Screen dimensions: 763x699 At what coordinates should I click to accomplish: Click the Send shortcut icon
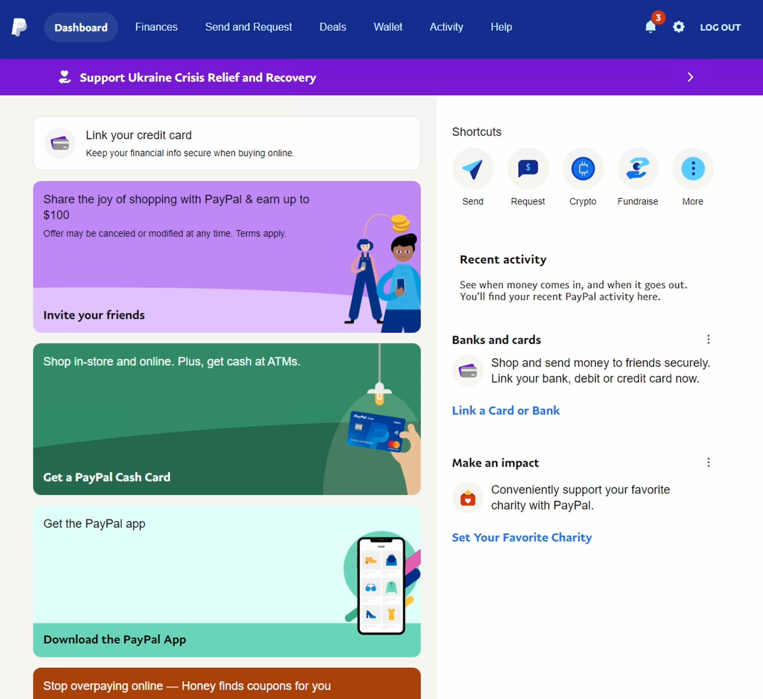tap(472, 169)
